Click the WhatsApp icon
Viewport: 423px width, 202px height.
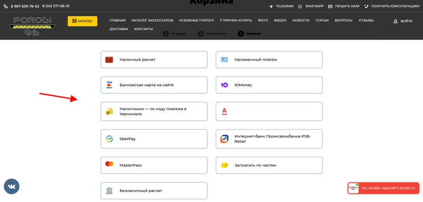(x=300, y=6)
